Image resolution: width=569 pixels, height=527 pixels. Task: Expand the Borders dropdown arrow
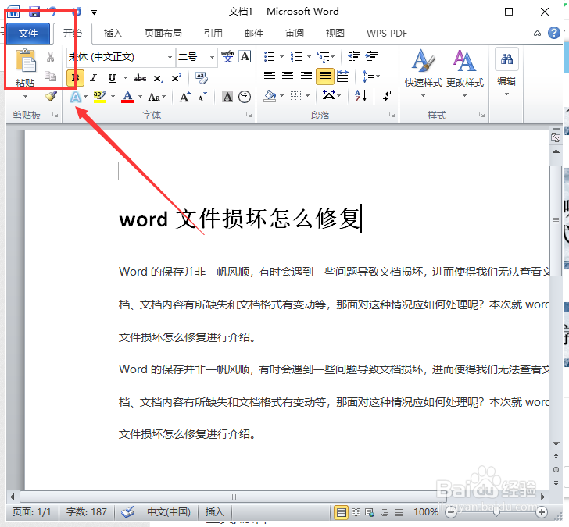coord(308,96)
